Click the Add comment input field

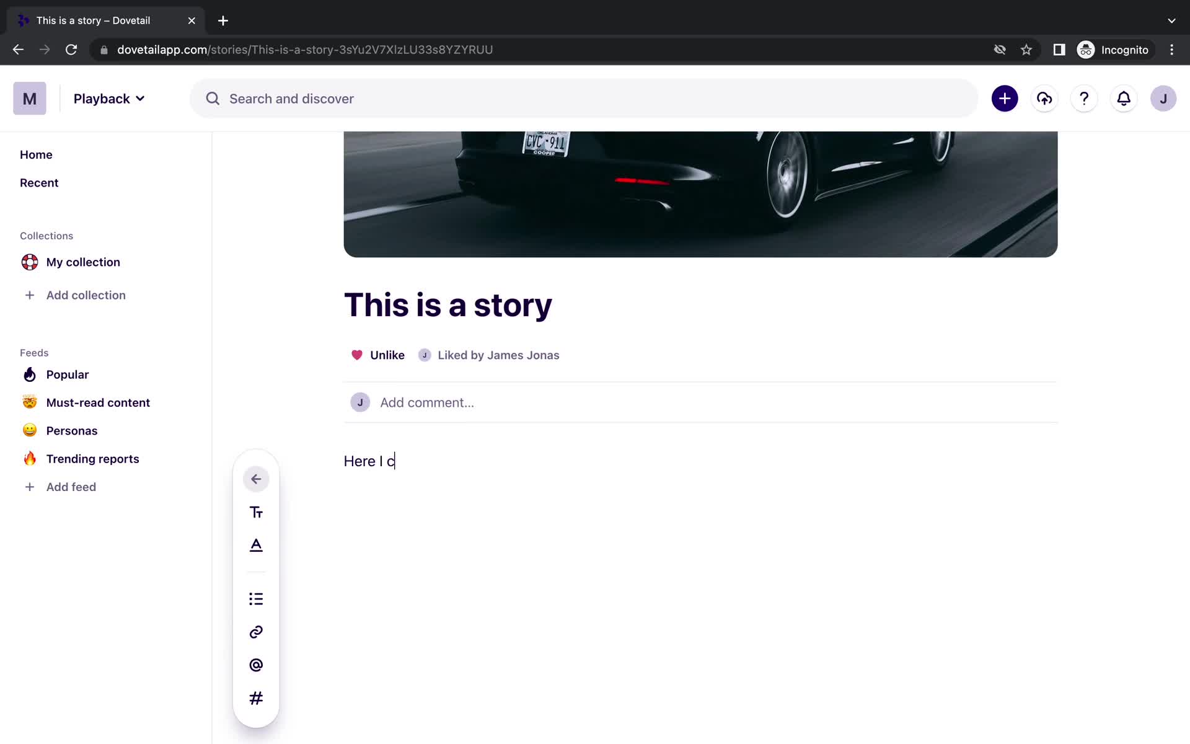pyautogui.click(x=426, y=401)
